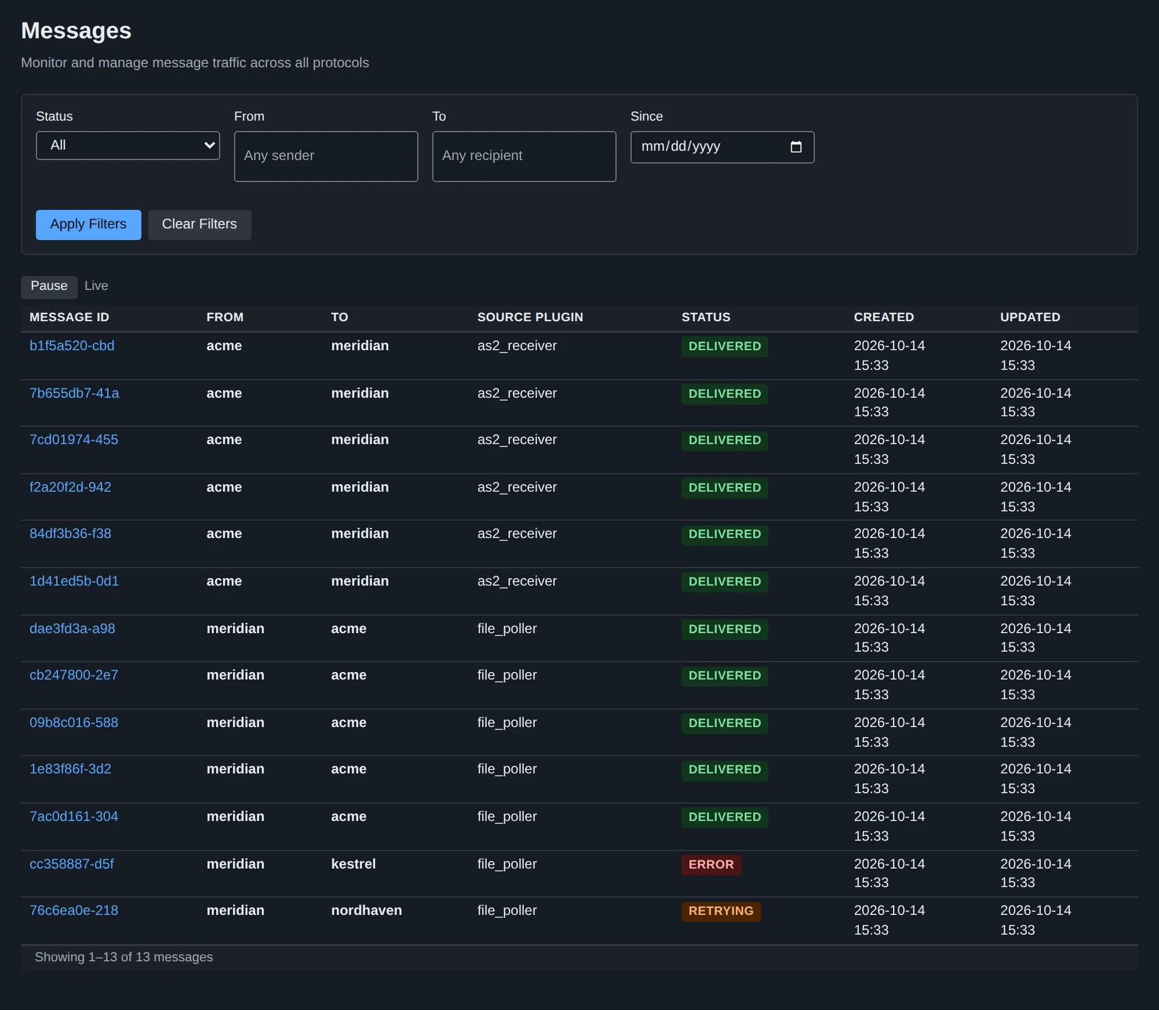
Task: Click the Live status label
Action: [x=96, y=286]
